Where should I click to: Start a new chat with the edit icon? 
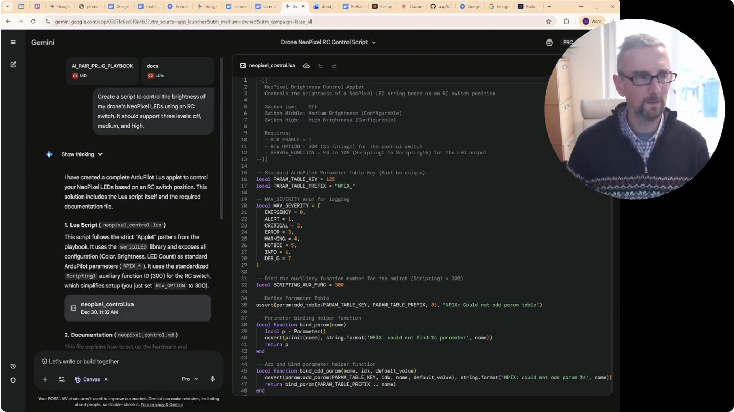coord(13,65)
